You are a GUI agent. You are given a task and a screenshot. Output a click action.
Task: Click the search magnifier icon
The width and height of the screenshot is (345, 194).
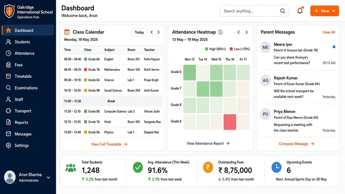(282, 11)
